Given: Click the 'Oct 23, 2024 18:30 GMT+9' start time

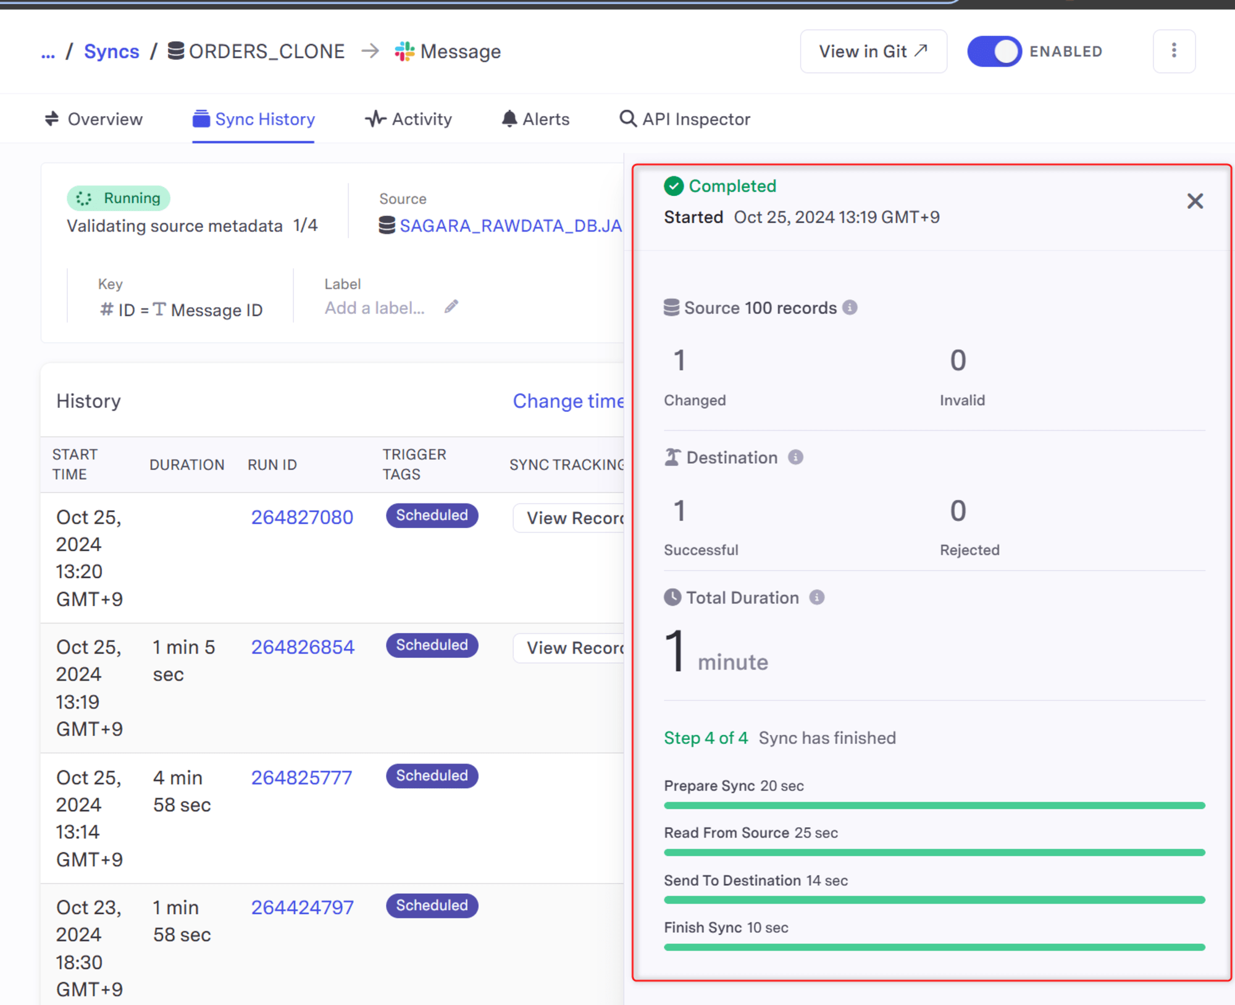Looking at the screenshot, I should 90,948.
